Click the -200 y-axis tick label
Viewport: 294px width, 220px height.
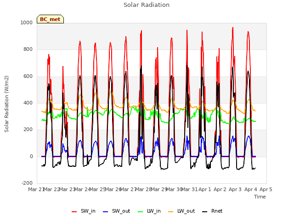coord(27,183)
